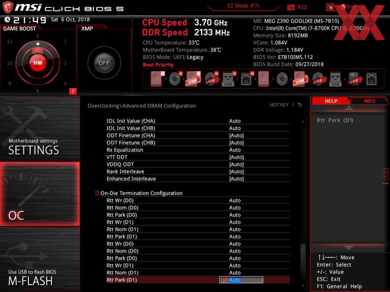390x292 pixels.
Task: Toggle the XMP OFF button
Action: (x=104, y=63)
